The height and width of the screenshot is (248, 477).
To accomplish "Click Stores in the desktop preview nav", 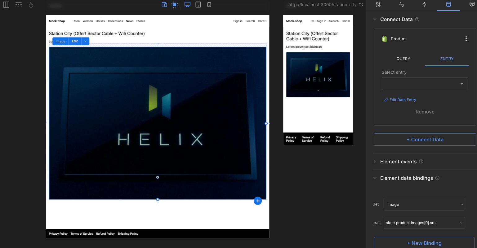I will click(141, 21).
